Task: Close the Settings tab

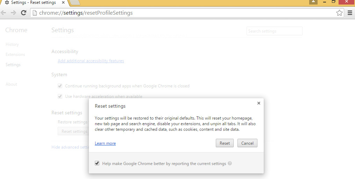Action: pos(63,3)
